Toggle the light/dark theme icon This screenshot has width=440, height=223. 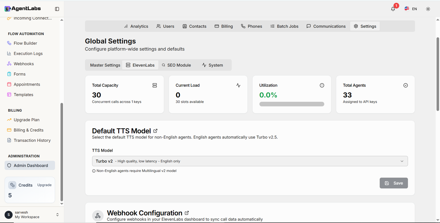pos(428,9)
